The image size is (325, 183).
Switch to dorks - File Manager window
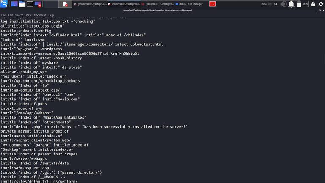pos(189,4)
